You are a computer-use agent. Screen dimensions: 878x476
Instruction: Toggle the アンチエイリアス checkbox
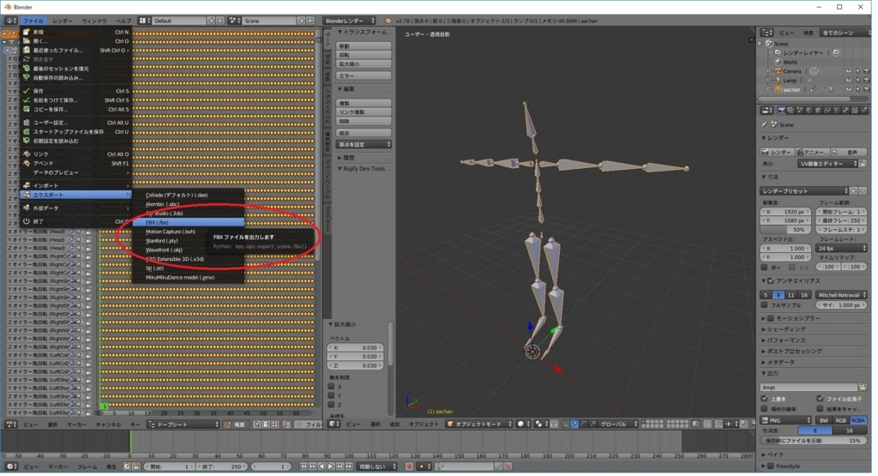click(771, 280)
